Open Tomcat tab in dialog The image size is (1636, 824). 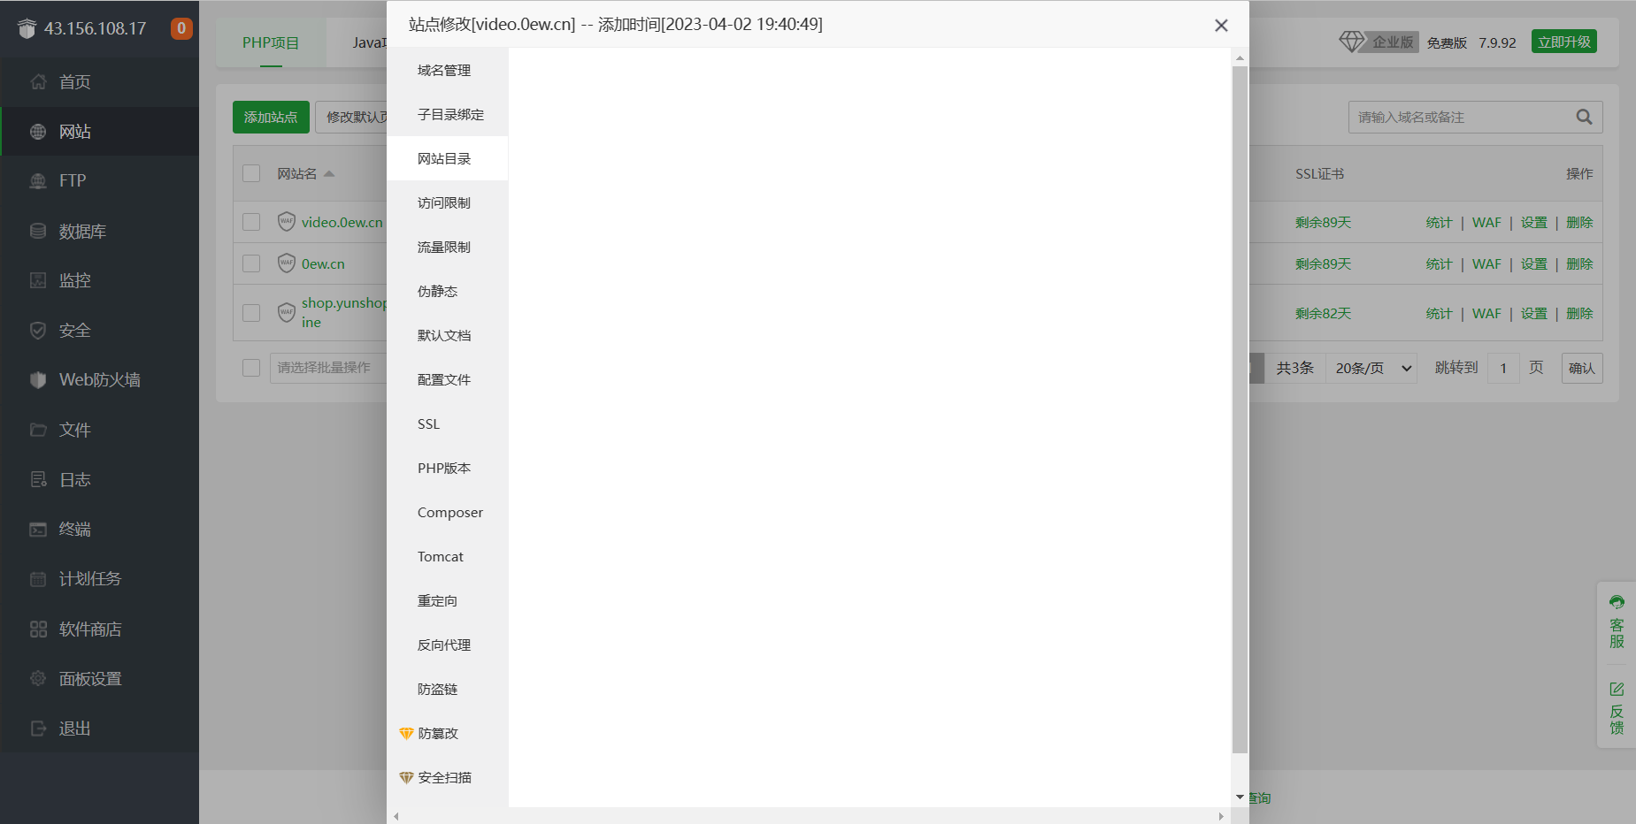[447, 556]
